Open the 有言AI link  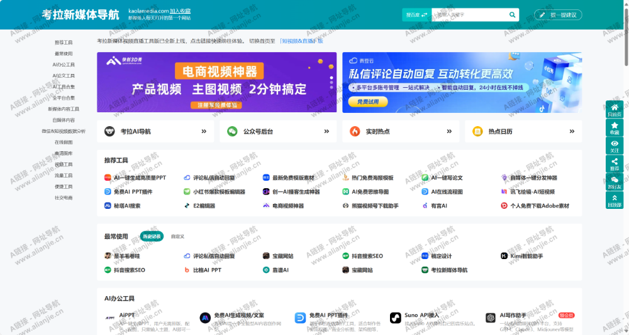(x=439, y=206)
